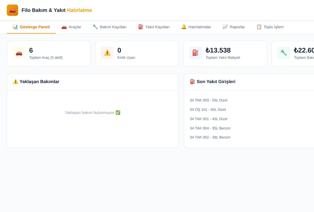Click the Kritik Uyarı label
This screenshot has height=212, width=314.
click(126, 58)
